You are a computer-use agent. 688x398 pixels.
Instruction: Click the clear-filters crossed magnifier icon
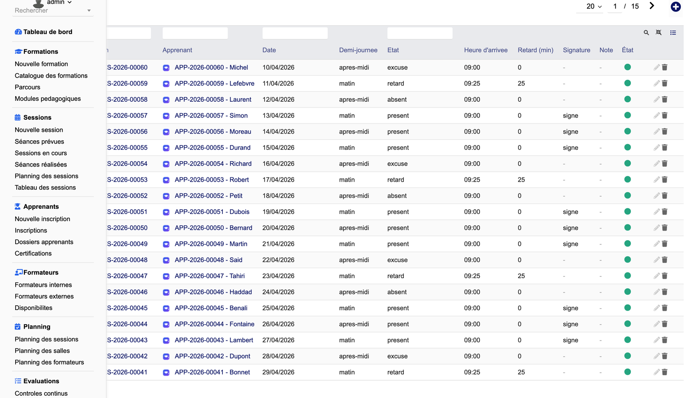[659, 33]
